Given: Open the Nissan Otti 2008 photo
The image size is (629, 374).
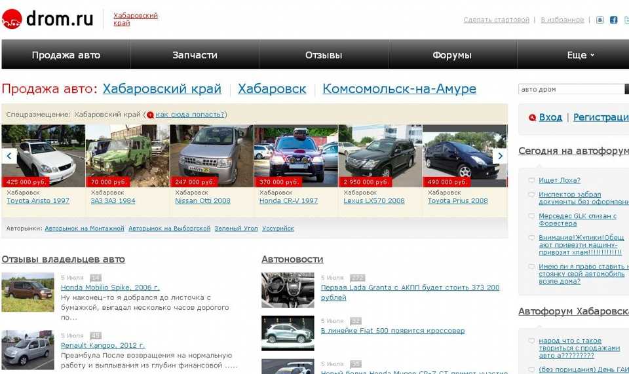Looking at the screenshot, I should pos(212,156).
